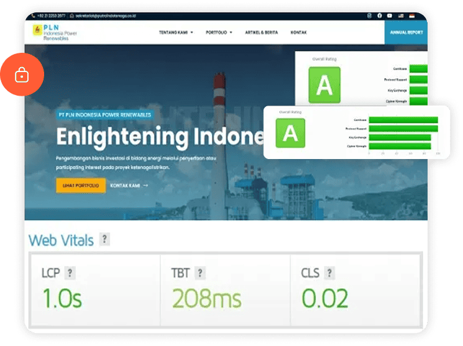Click the LCP help question mark icon
463x346 pixels.
tap(71, 272)
